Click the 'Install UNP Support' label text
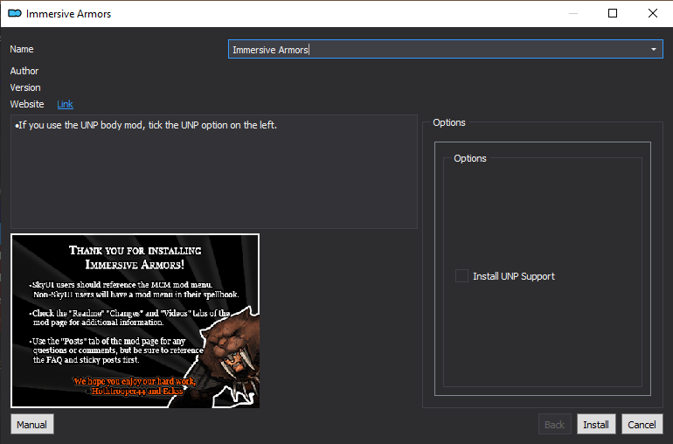This screenshot has height=444, width=673. coord(514,276)
